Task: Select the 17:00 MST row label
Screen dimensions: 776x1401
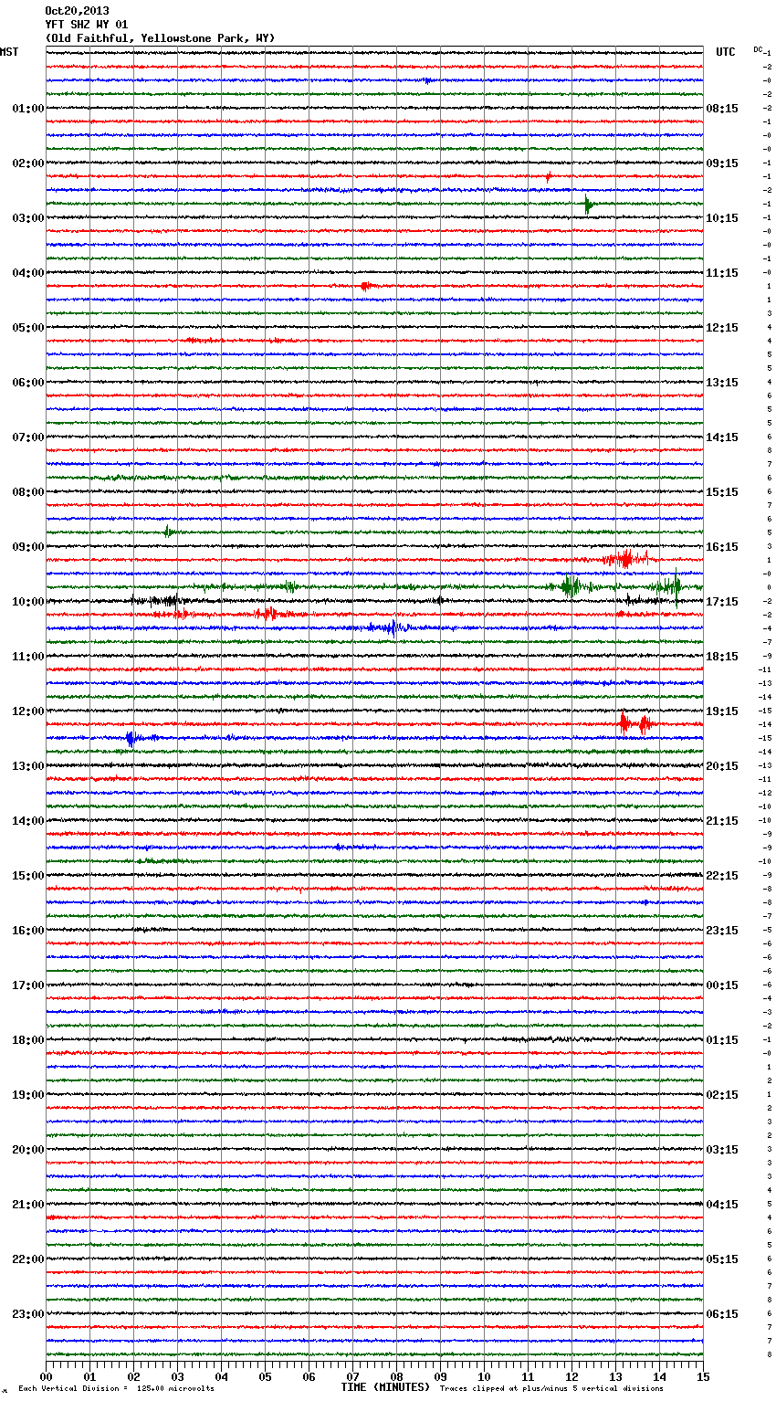Action: (x=27, y=985)
